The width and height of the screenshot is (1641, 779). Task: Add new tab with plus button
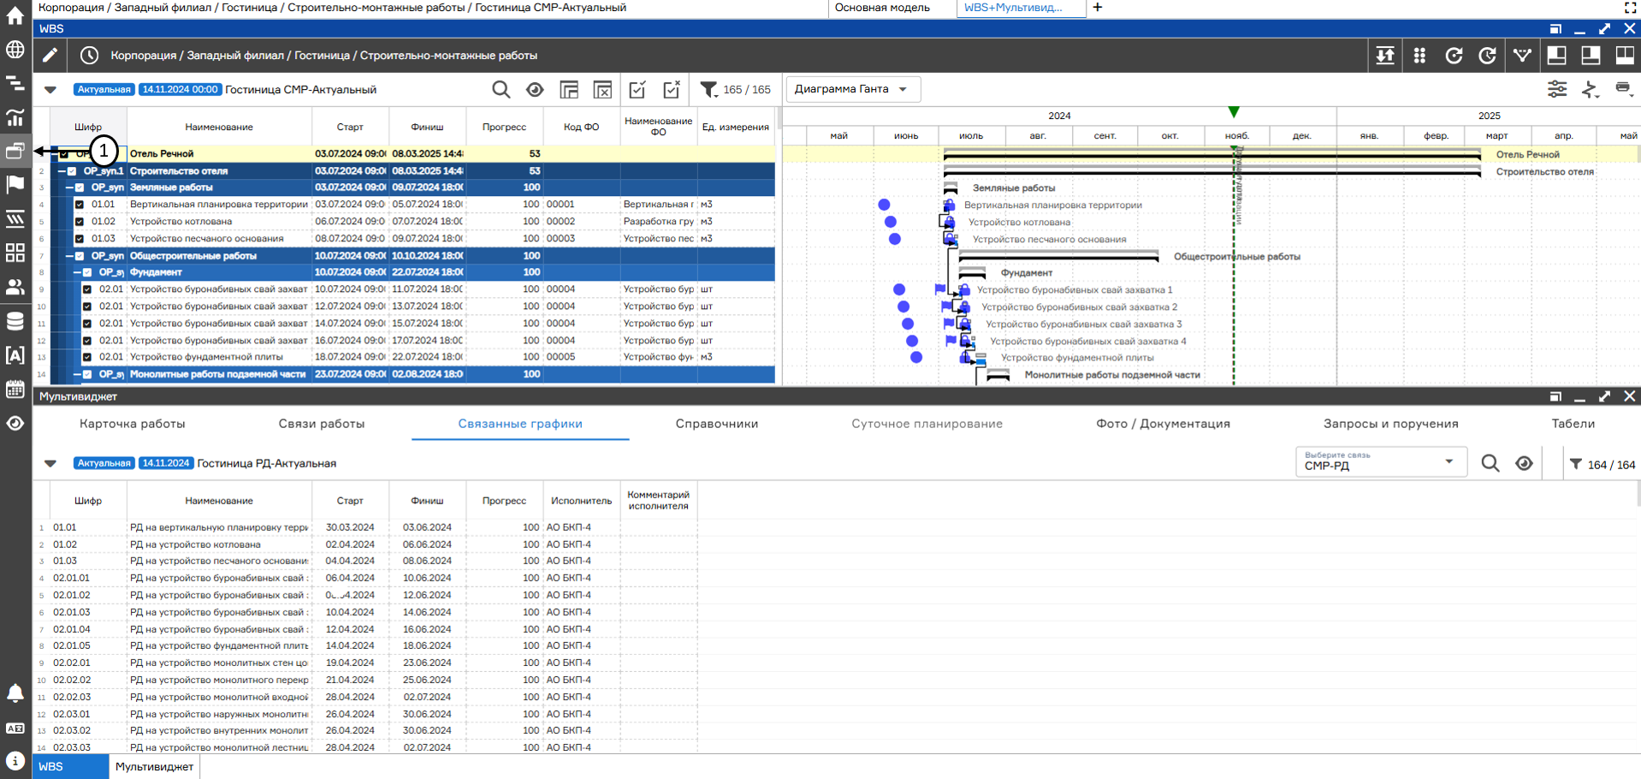[x=1098, y=8]
